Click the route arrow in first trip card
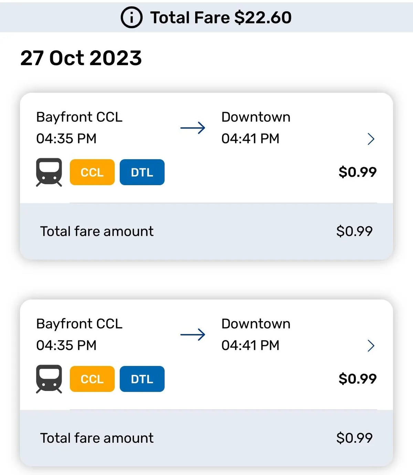Viewport: 413px width, 475px height. [x=193, y=128]
